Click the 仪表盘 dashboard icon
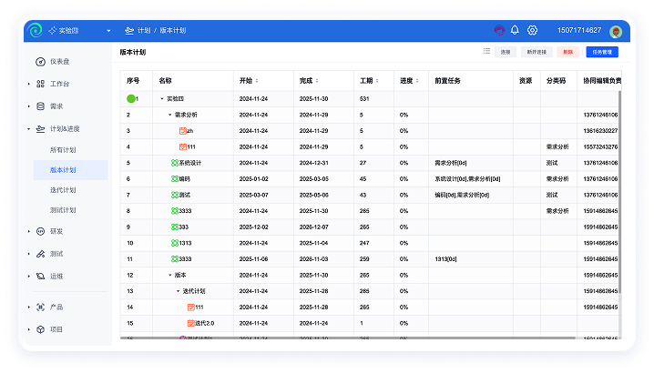This screenshot has width=654, height=373. 40,62
